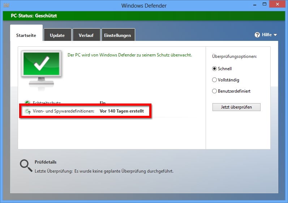Switch to the Update tab
The height and width of the screenshot is (203, 288).
[57, 35]
